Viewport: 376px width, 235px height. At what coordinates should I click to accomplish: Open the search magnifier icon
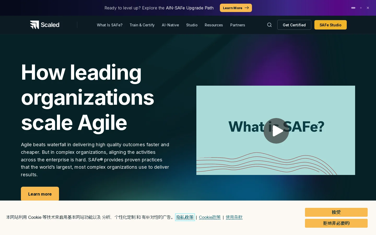269,25
